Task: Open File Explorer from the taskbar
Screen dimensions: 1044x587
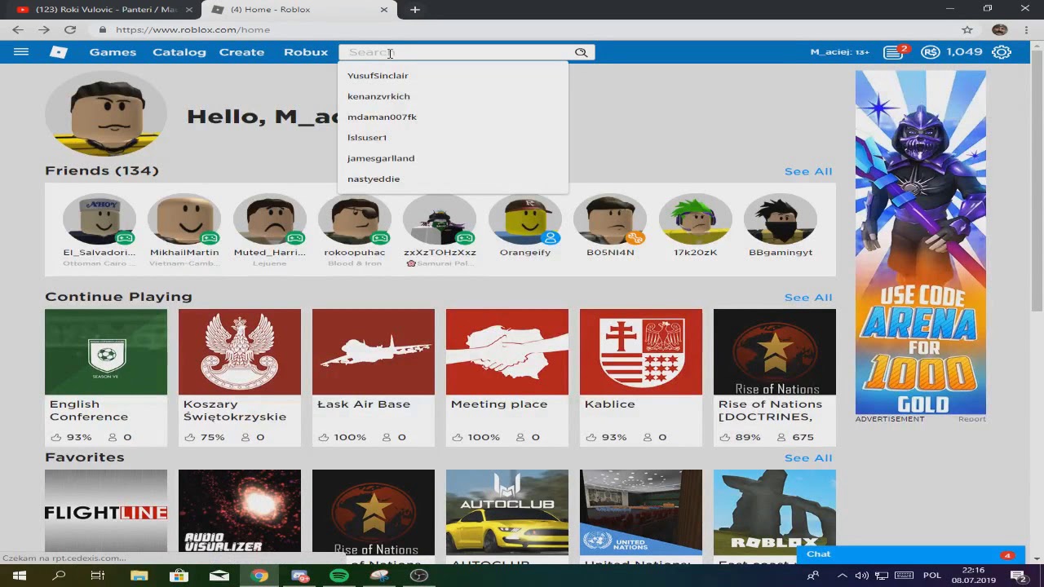Action: tap(139, 576)
